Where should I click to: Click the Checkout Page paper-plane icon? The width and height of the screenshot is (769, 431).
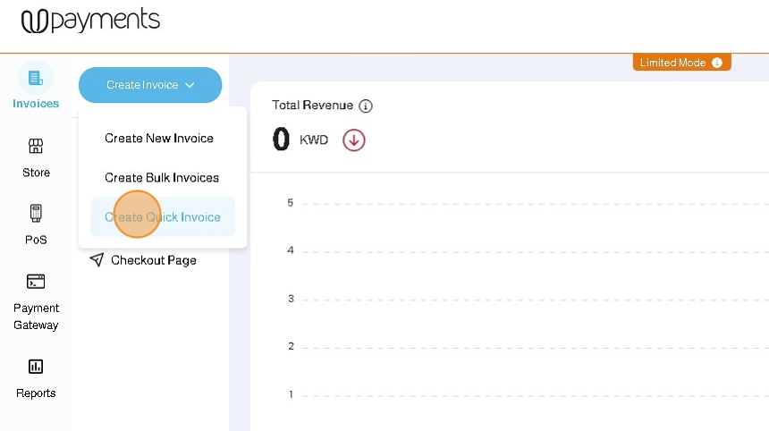pos(97,260)
